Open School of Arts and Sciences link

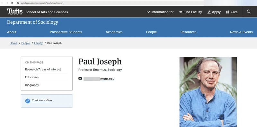pos(47,12)
